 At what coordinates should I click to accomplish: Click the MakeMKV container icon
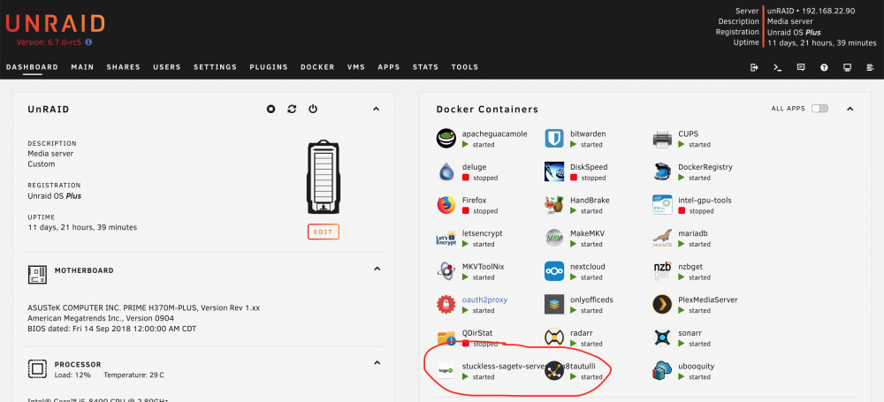pyautogui.click(x=554, y=239)
